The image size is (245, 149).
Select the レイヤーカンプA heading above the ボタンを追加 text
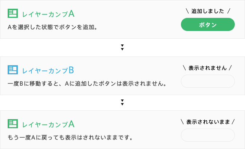pyautogui.click(x=48, y=14)
